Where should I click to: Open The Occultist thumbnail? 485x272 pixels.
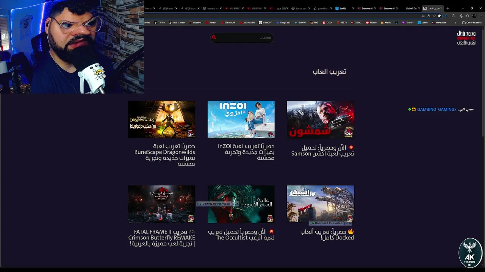coord(241,204)
